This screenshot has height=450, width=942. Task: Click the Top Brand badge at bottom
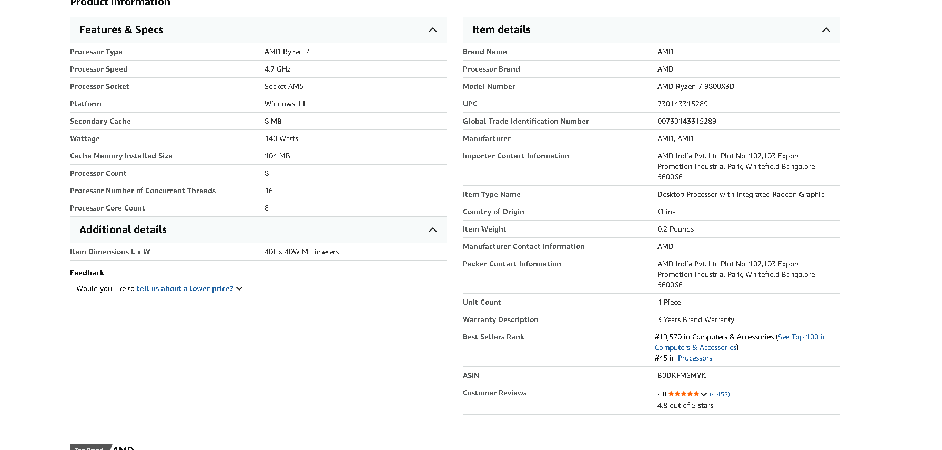[88, 448]
